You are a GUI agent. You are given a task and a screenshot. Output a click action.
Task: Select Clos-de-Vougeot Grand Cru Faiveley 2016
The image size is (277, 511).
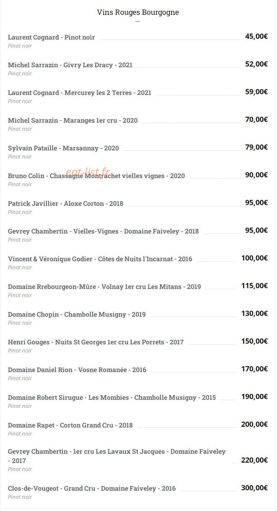(92, 488)
